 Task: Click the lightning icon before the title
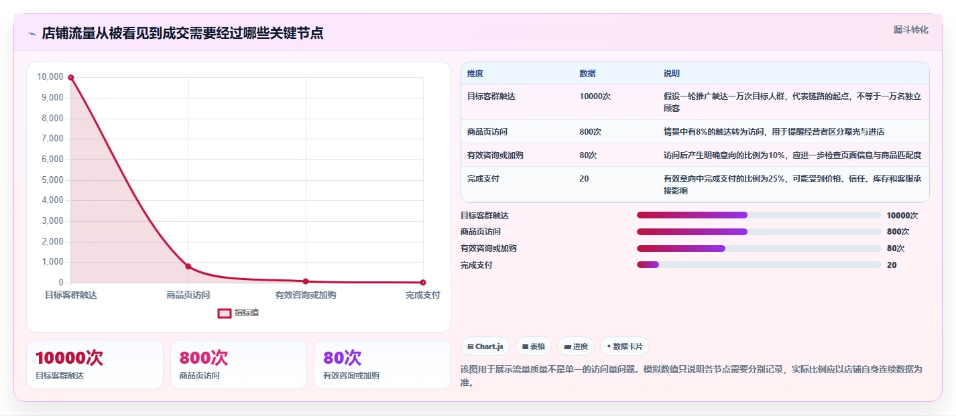click(x=32, y=33)
